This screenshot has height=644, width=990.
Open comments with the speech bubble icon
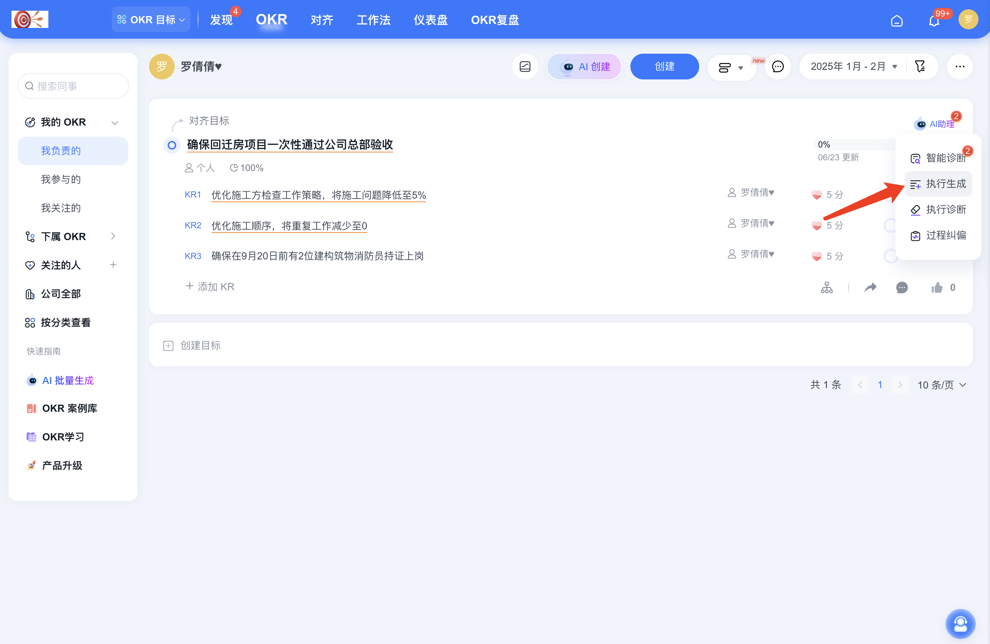pyautogui.click(x=902, y=287)
